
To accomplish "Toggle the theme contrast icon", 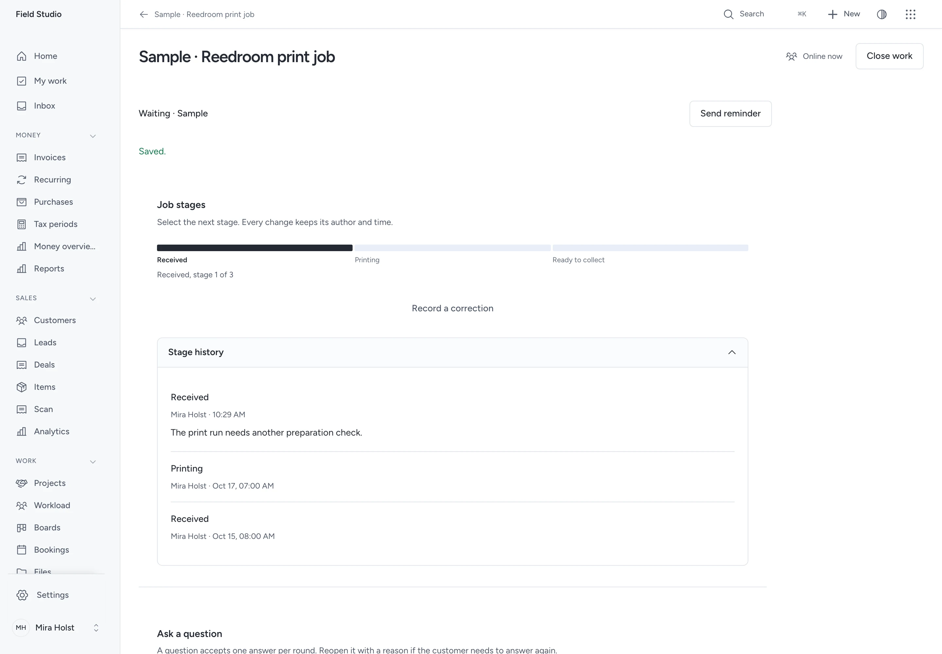I will (882, 14).
